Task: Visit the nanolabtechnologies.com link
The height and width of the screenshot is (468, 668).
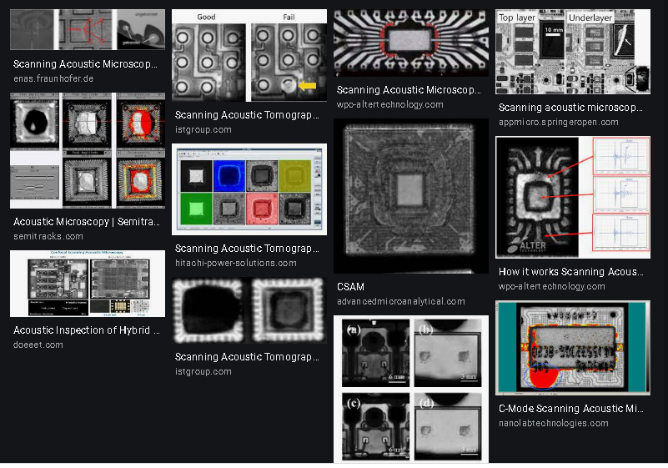Action: 554,423
